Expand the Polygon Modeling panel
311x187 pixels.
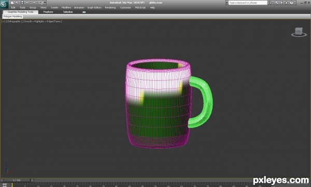pos(12,17)
